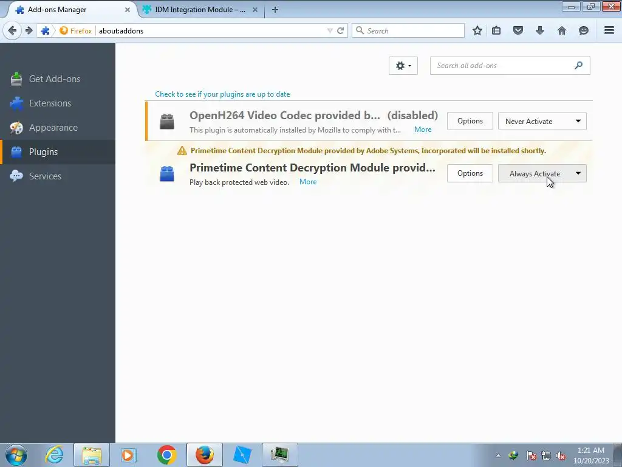The width and height of the screenshot is (622, 467).
Task: Select the Primetime Content Decryption Module title
Action: pos(312,168)
